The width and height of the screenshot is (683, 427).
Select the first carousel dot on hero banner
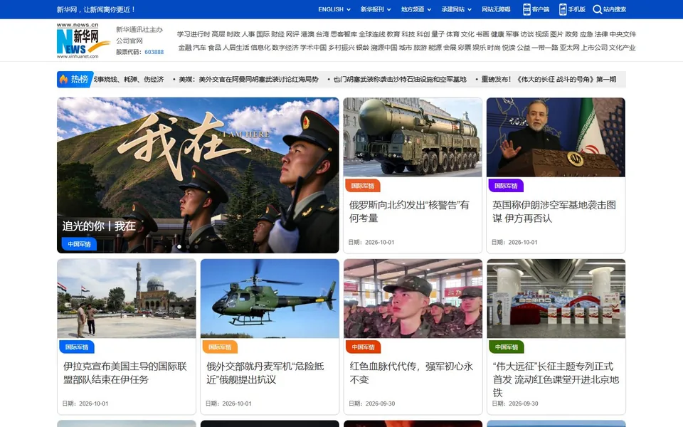pos(179,247)
